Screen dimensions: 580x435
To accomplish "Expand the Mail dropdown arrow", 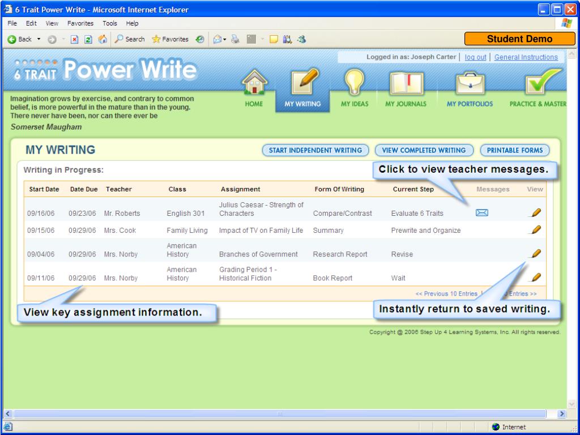I will click(x=224, y=39).
